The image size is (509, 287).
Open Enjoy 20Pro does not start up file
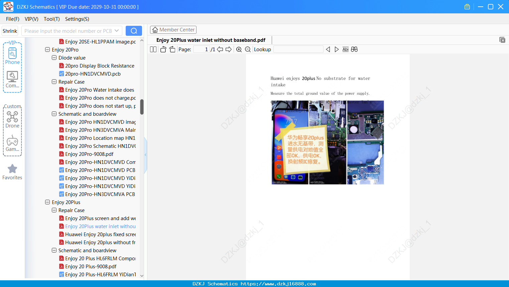[x=97, y=106]
